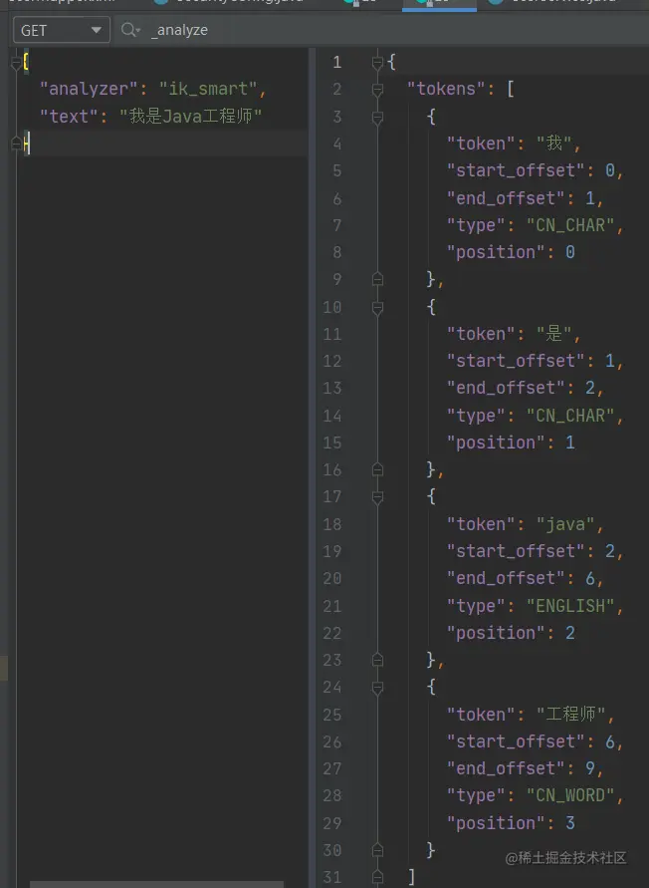Click "position": 2 on line 22
649x888 pixels.
[511, 633]
